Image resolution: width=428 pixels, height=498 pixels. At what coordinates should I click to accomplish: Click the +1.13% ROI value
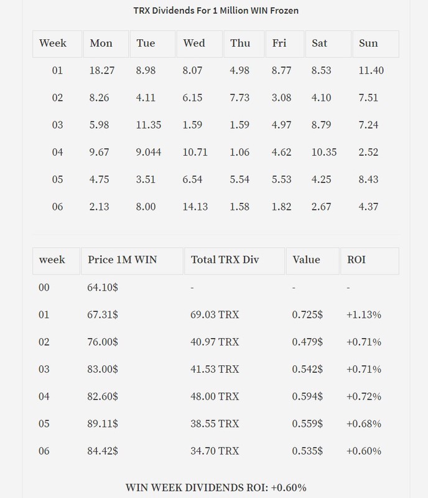[363, 314]
